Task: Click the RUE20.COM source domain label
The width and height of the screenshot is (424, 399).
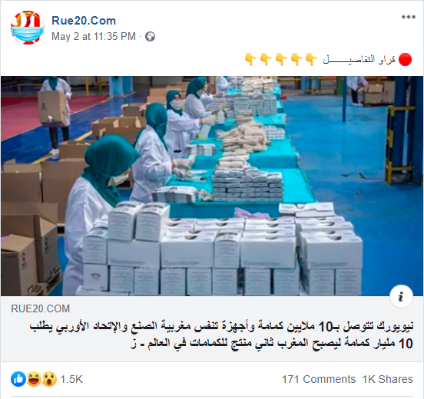Action: [x=40, y=308]
